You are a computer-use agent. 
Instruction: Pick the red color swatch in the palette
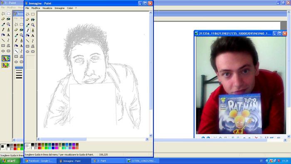point(39,148)
